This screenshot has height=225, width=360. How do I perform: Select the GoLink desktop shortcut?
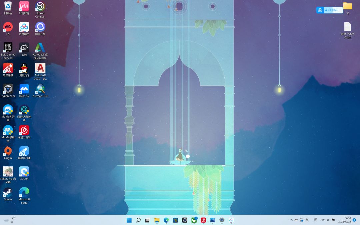click(x=24, y=173)
